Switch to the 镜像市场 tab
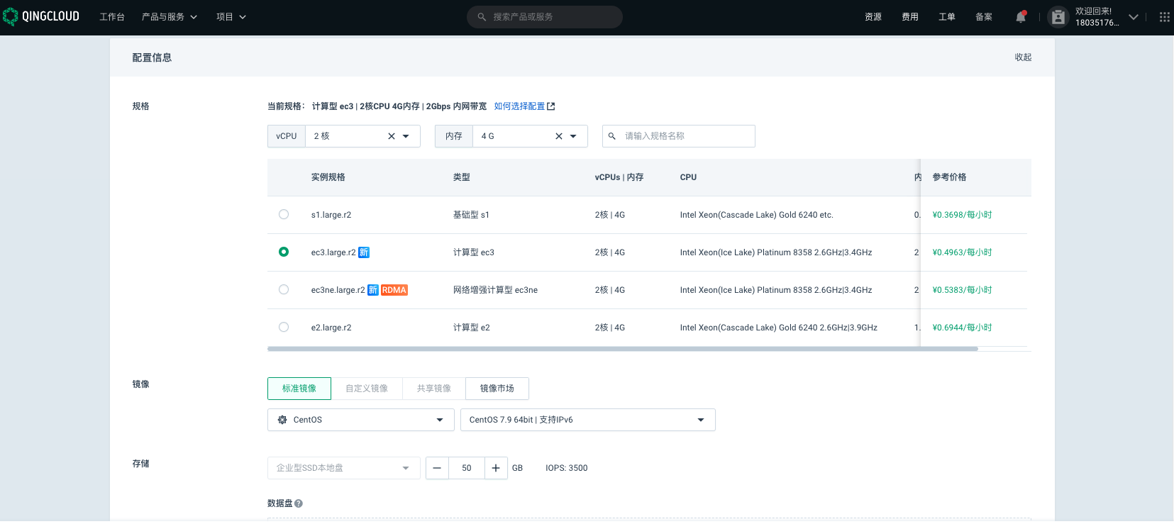The height and width of the screenshot is (524, 1174). pyautogui.click(x=497, y=389)
